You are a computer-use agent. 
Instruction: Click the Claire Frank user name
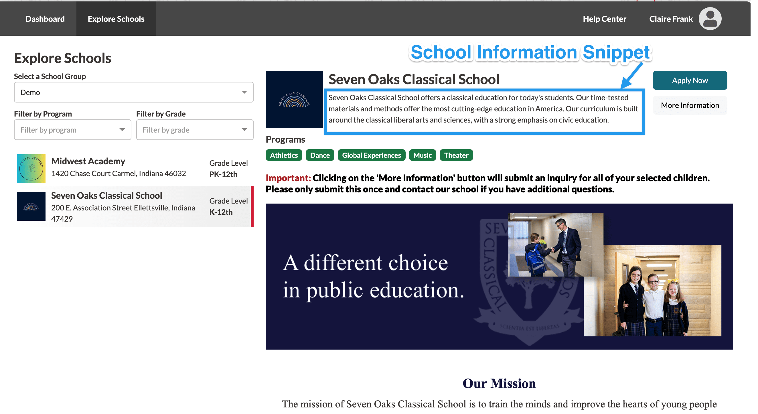point(671,19)
